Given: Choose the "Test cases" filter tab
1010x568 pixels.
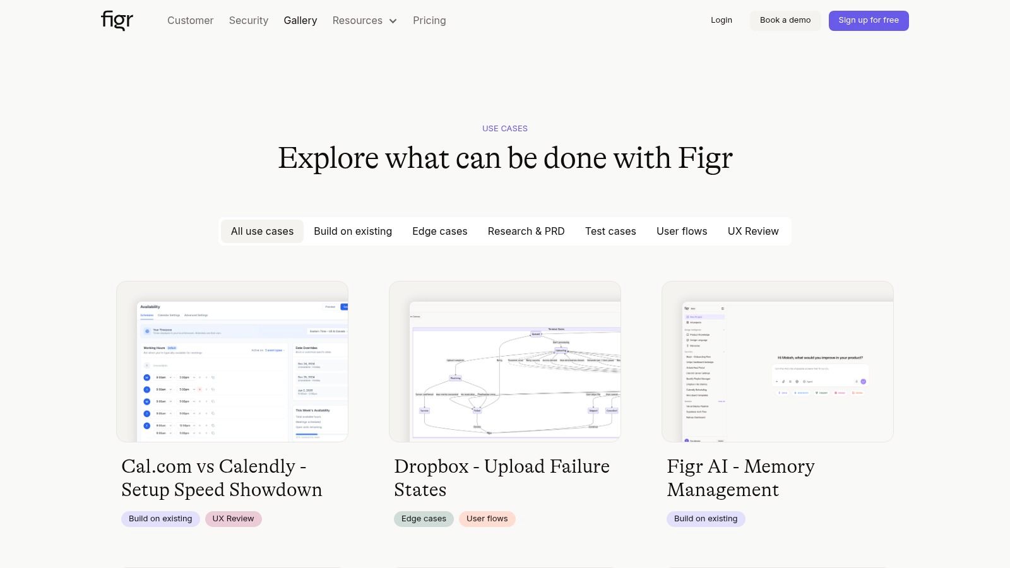Looking at the screenshot, I should 610,231.
